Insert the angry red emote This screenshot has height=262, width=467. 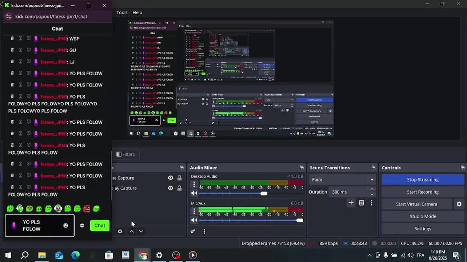(87, 209)
